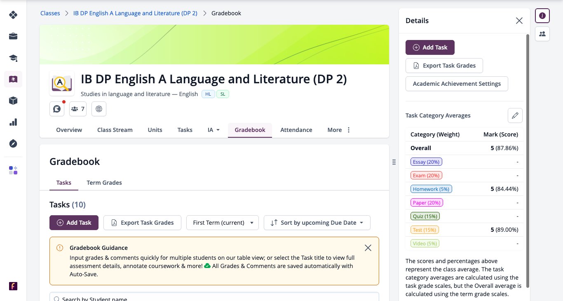Click the globe icon under class title
Screen dimensions: 563x301
(99, 109)
